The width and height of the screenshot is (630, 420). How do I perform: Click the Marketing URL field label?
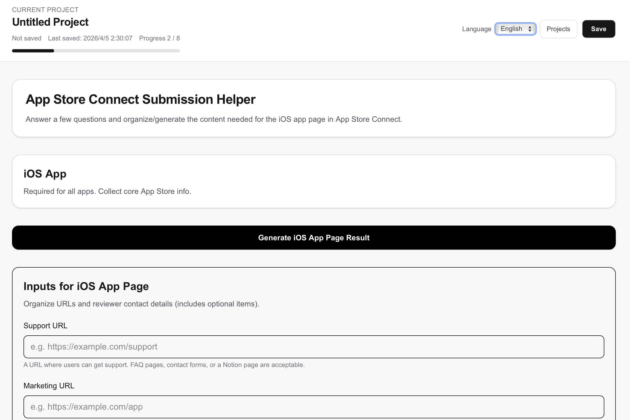(x=49, y=386)
